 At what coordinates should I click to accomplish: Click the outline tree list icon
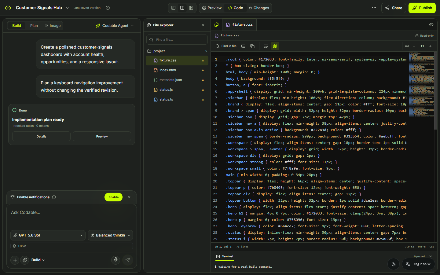point(243,46)
